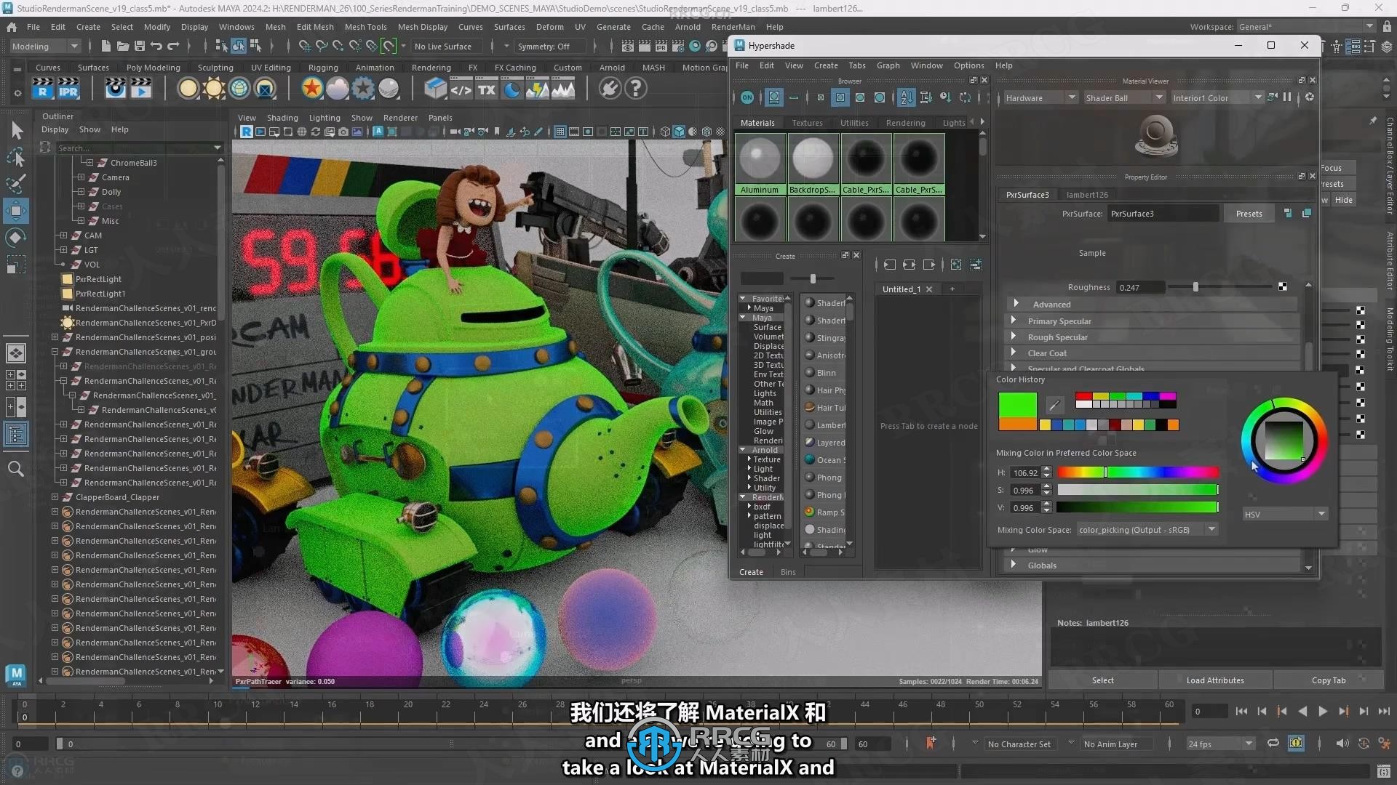Expand Rough Specular section
This screenshot has height=785, width=1397.
coord(1014,337)
